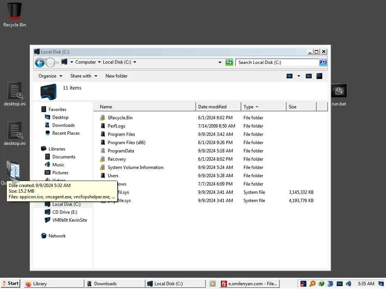Sort by Date modified column header
Viewport: 386px width, 289px height.
point(218,107)
